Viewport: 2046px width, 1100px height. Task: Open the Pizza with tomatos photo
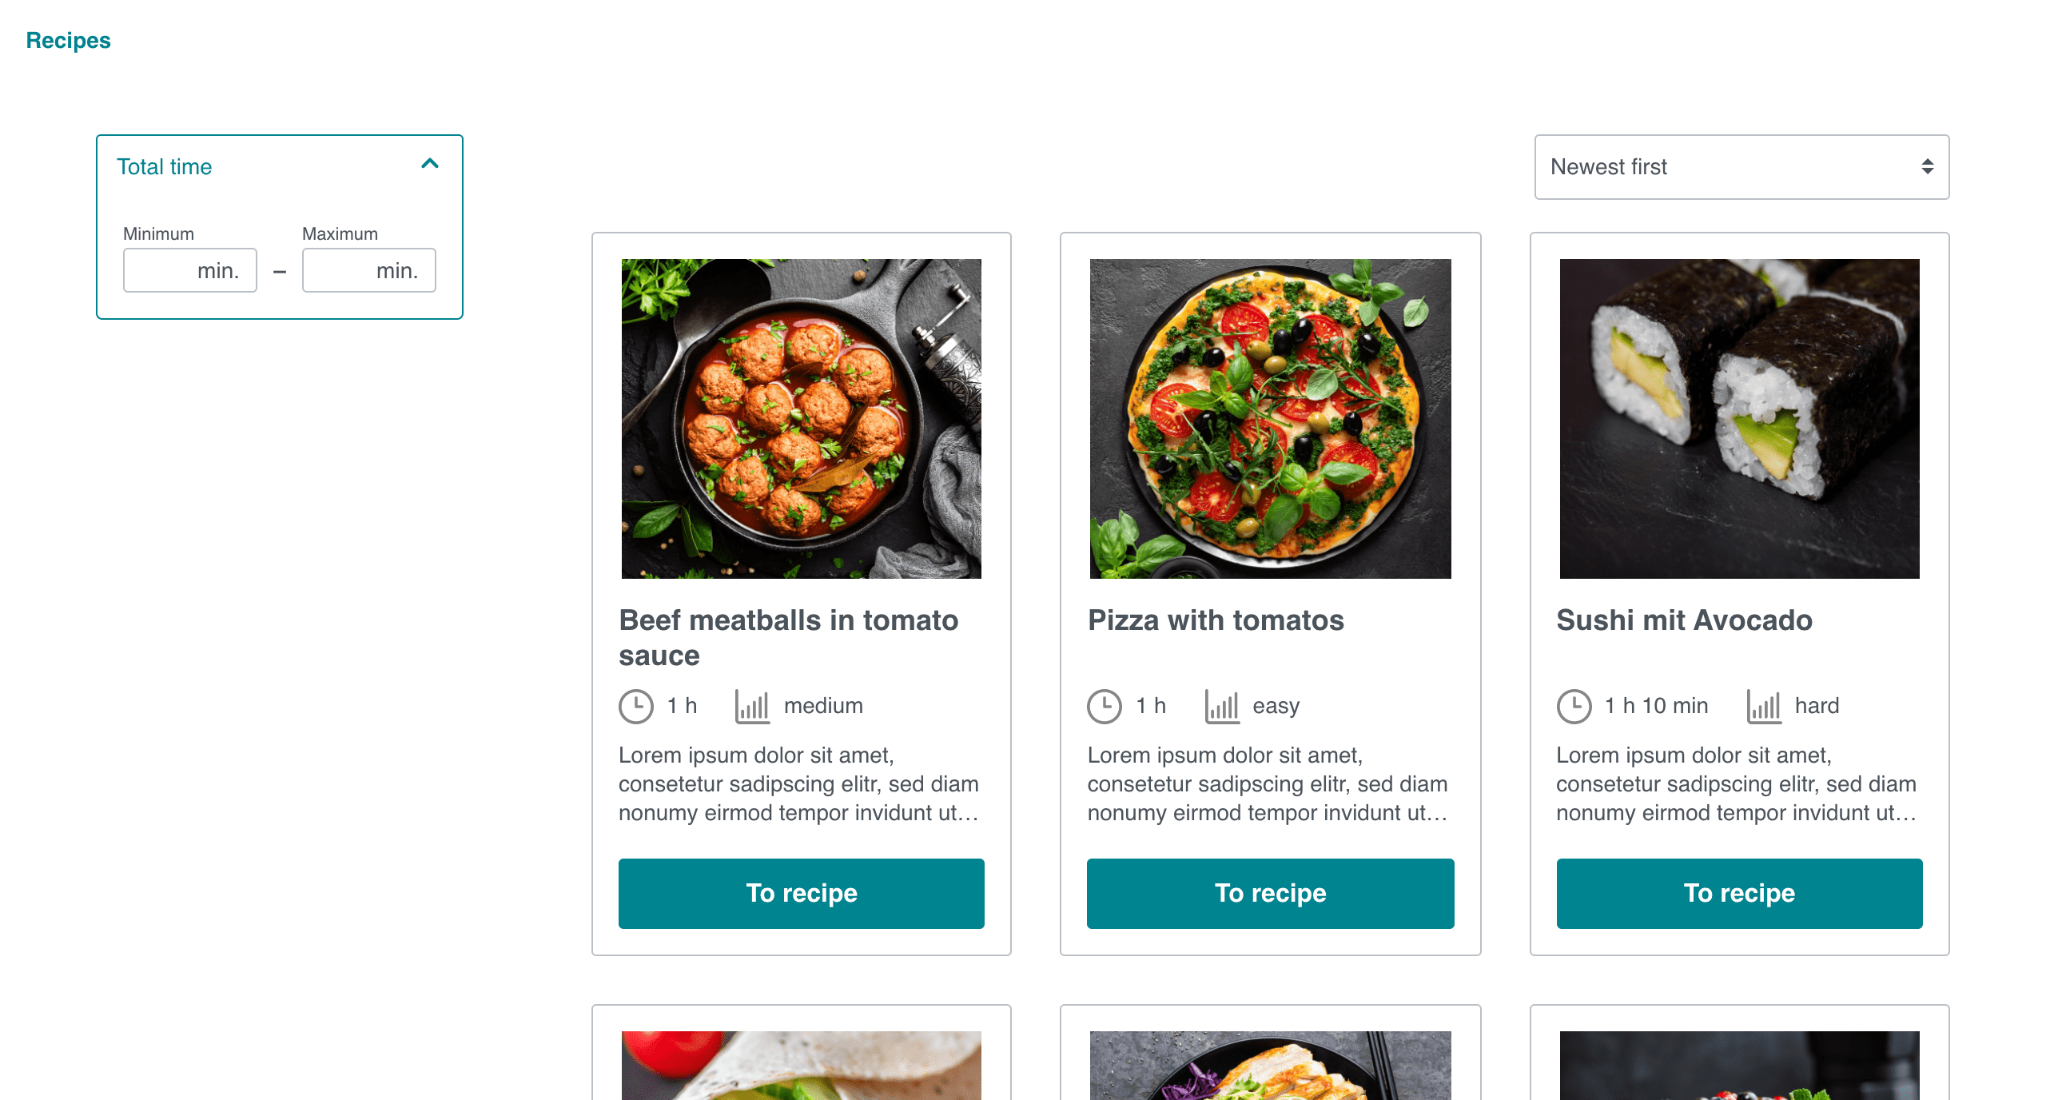tap(1270, 418)
